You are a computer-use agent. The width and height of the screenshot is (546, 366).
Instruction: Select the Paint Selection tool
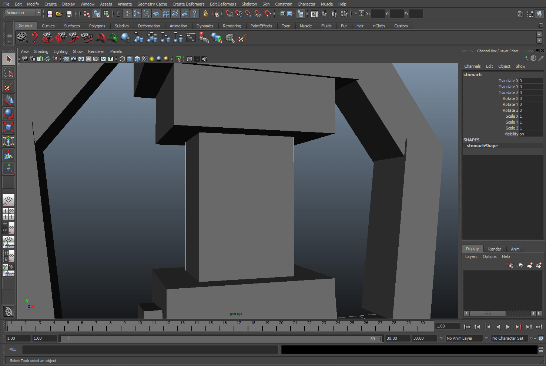tap(9, 86)
